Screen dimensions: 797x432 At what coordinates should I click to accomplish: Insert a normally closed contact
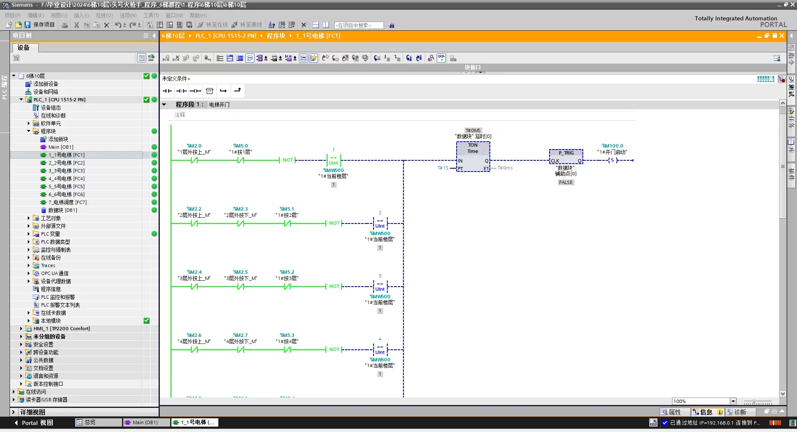pos(181,91)
